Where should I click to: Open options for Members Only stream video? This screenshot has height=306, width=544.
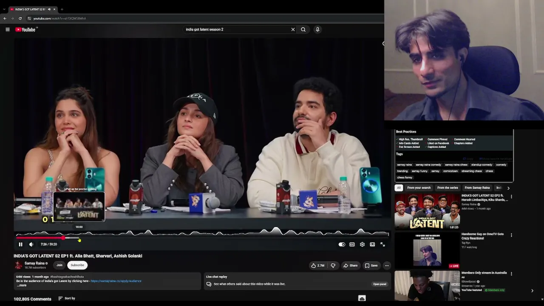click(511, 274)
